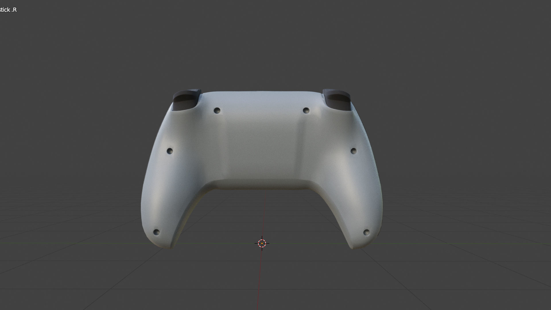Select the dark left trigger on the controller
551x310 pixels.
(187, 100)
